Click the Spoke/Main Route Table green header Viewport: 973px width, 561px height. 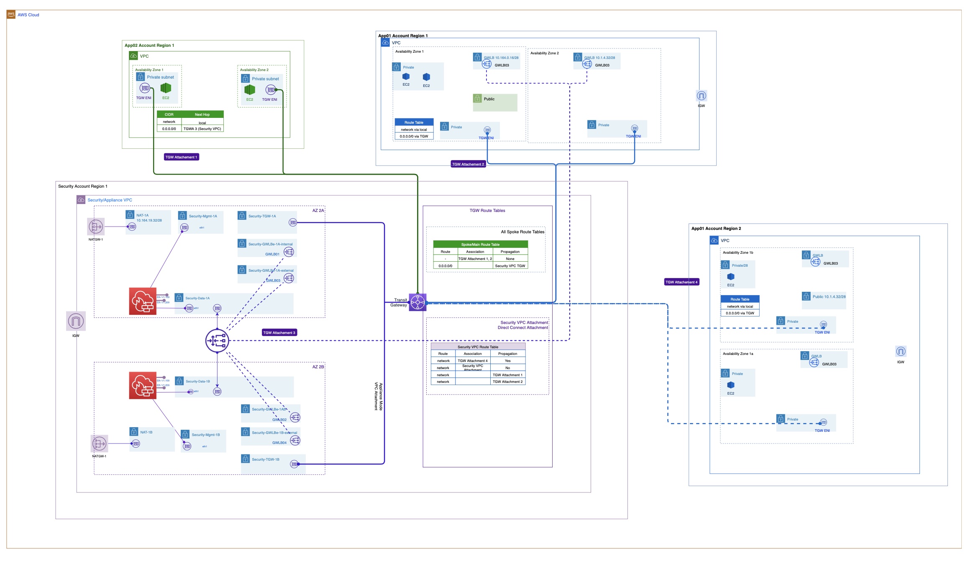480,245
